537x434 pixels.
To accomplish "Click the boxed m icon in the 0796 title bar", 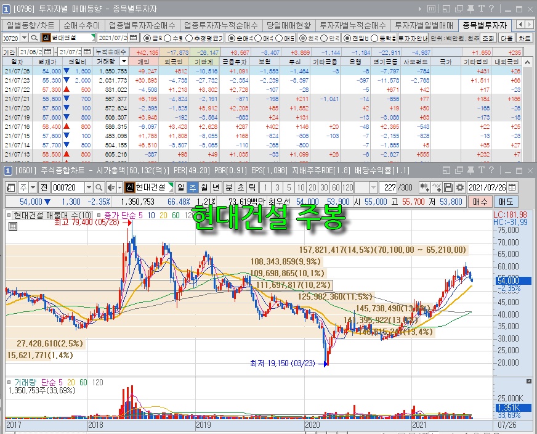I will (x=432, y=9).
